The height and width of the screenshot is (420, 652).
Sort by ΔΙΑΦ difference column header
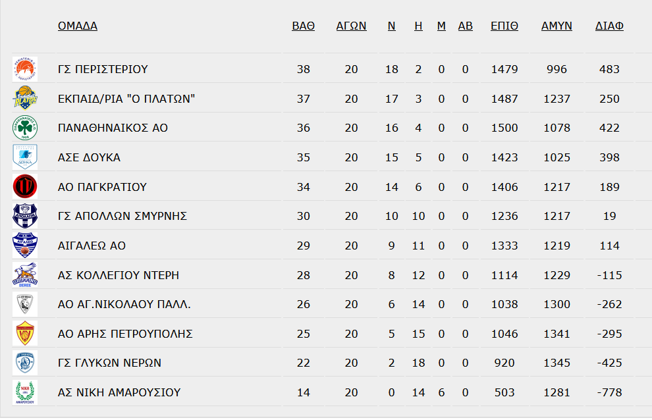point(610,26)
